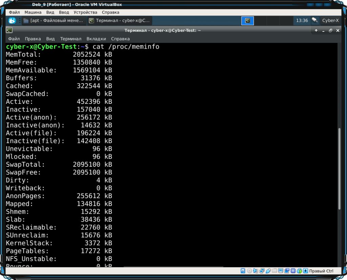Screen dimensions: 347x280
Task: Click the hard disk activity icon in status bar
Action: (x=243, y=271)
